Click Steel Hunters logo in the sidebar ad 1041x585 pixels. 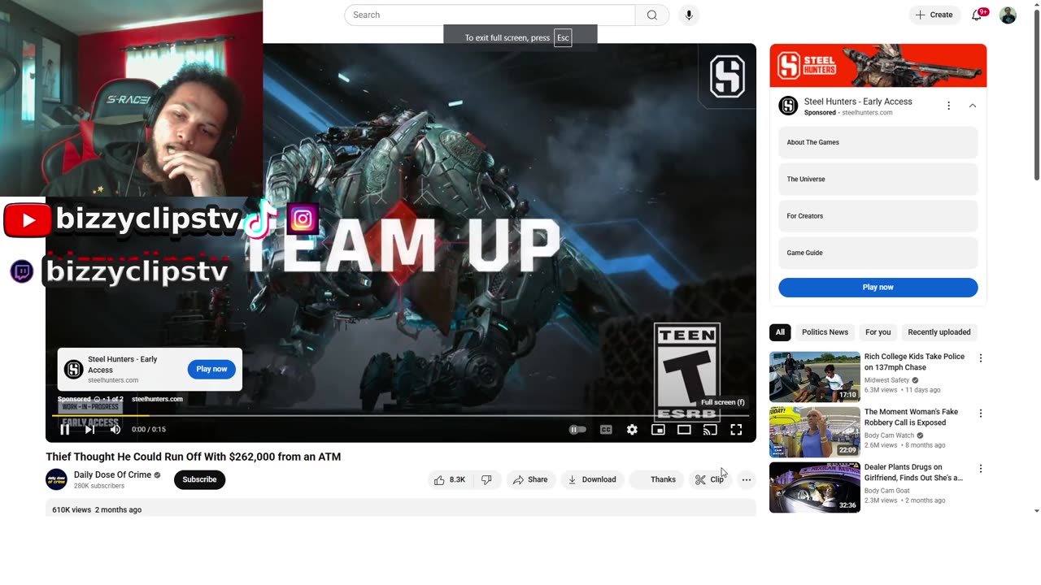pyautogui.click(x=788, y=106)
